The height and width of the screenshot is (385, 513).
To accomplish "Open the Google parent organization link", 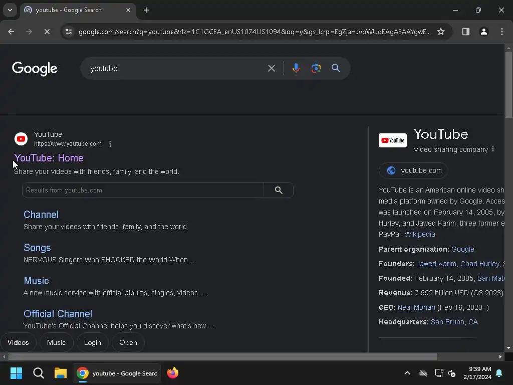I will click(462, 250).
